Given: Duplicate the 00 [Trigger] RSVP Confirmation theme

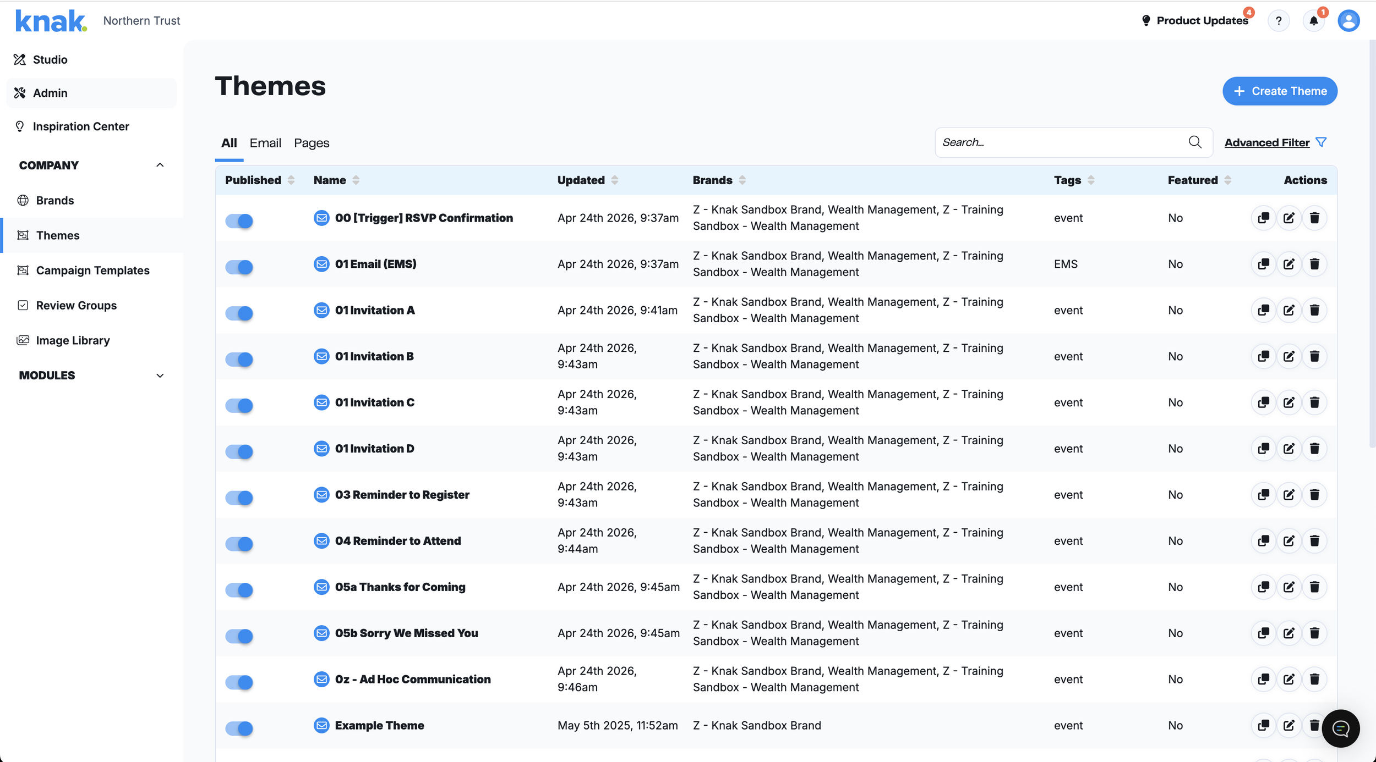Looking at the screenshot, I should point(1263,218).
